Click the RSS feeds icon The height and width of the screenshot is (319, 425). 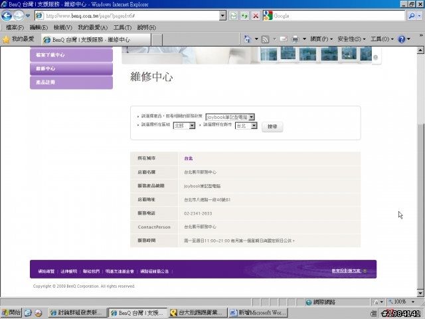pyautogui.click(x=265, y=39)
